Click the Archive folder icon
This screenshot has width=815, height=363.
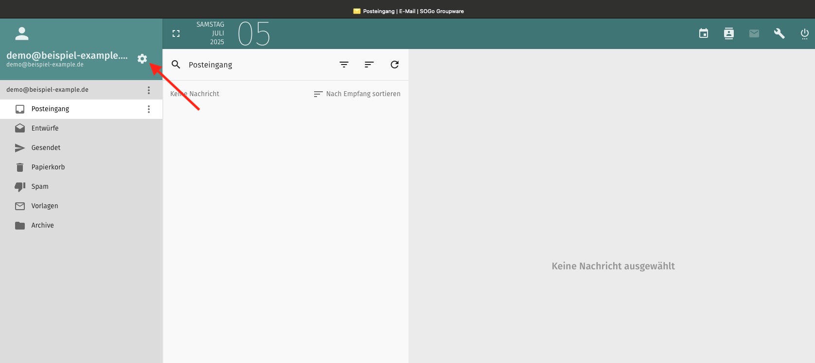pyautogui.click(x=20, y=226)
